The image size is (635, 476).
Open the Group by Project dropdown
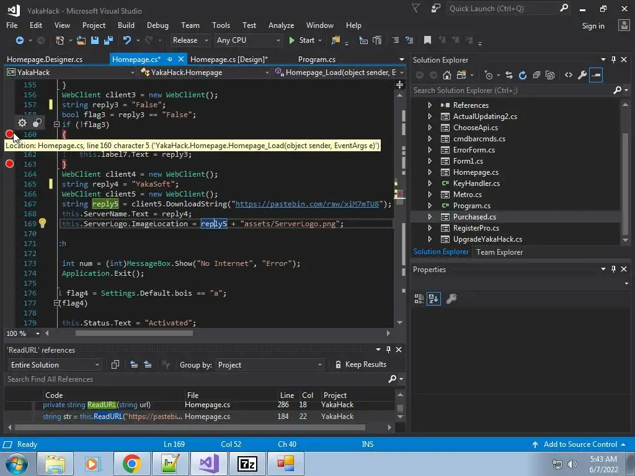pos(270,364)
